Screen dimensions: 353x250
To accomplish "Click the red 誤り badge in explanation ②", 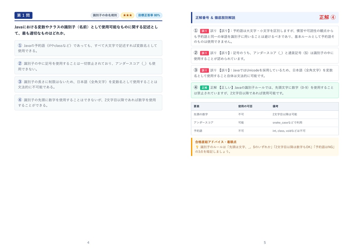I will (204, 53).
